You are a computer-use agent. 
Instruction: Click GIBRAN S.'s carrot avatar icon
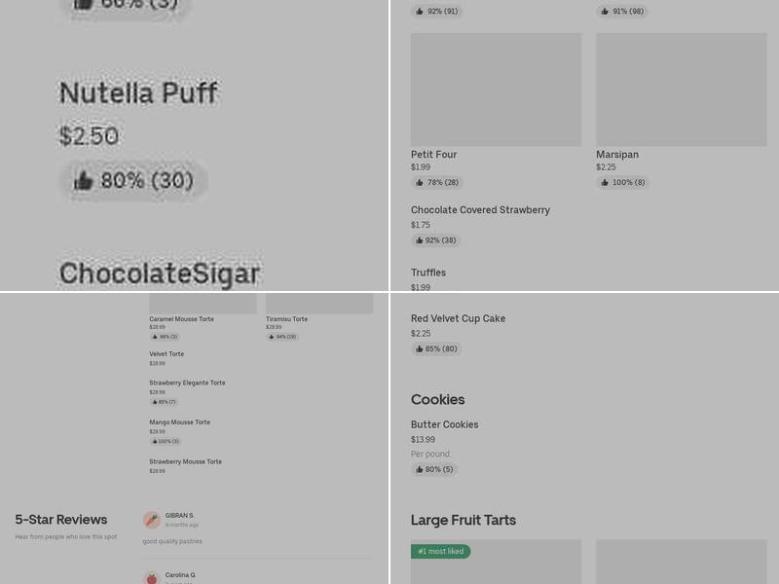[x=152, y=520]
